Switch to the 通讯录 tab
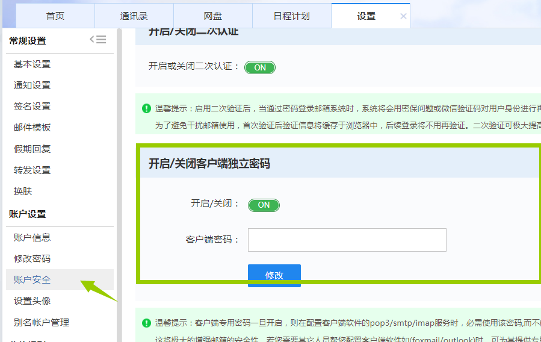Screen dimensions: 541x342 point(134,16)
